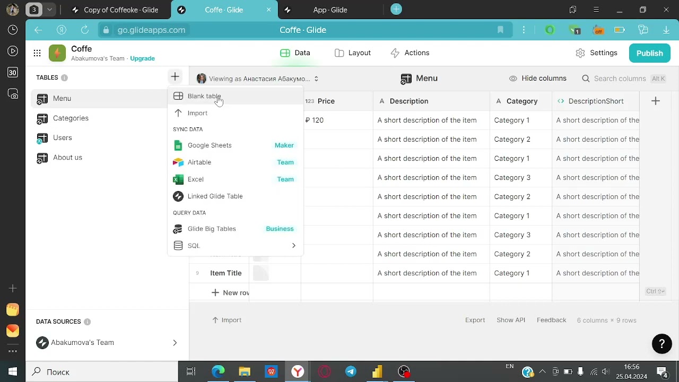Choose Airtable as data source
679x382 pixels.
(x=234, y=162)
